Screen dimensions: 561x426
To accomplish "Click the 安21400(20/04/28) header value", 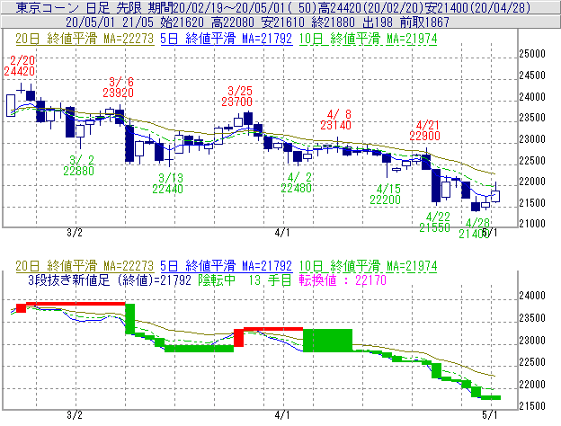I will [477, 7].
